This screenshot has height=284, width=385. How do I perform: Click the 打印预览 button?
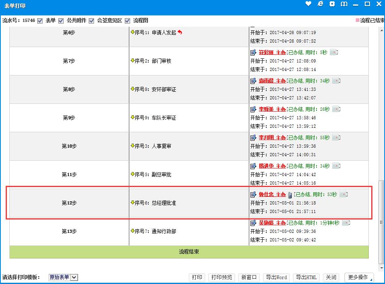click(222, 278)
